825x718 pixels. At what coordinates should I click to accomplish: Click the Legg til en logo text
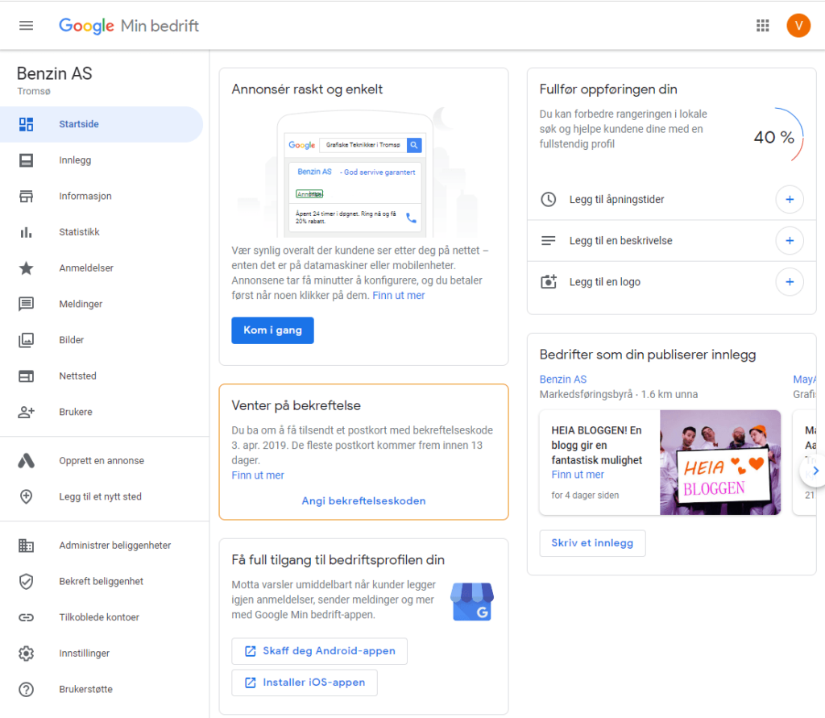pyautogui.click(x=605, y=281)
